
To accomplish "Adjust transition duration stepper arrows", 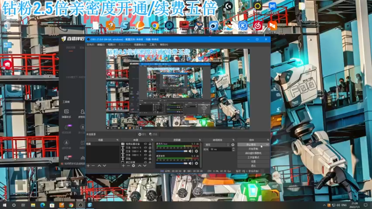I will coord(233,149).
